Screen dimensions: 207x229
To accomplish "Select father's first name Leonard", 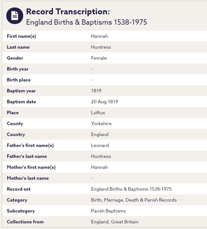I will click(100, 145).
